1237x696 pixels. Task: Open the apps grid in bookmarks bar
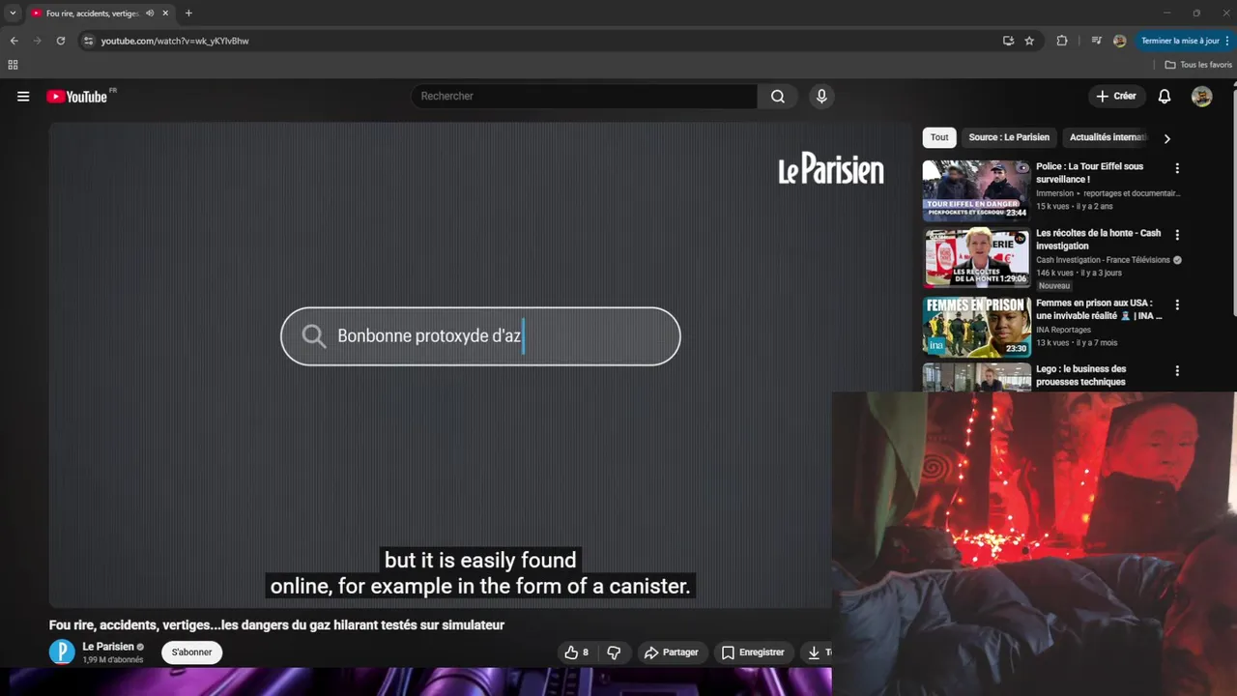pos(13,65)
